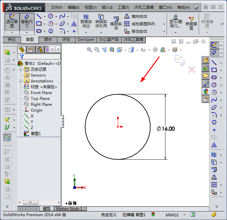This screenshot has height=220, width=227.
Task: Select the 等距实体 offset entities tool
Action: pos(116,23)
